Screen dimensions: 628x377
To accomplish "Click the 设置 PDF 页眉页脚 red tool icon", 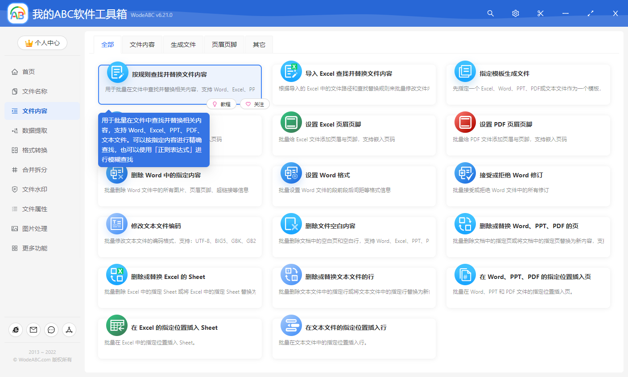I will click(465, 122).
